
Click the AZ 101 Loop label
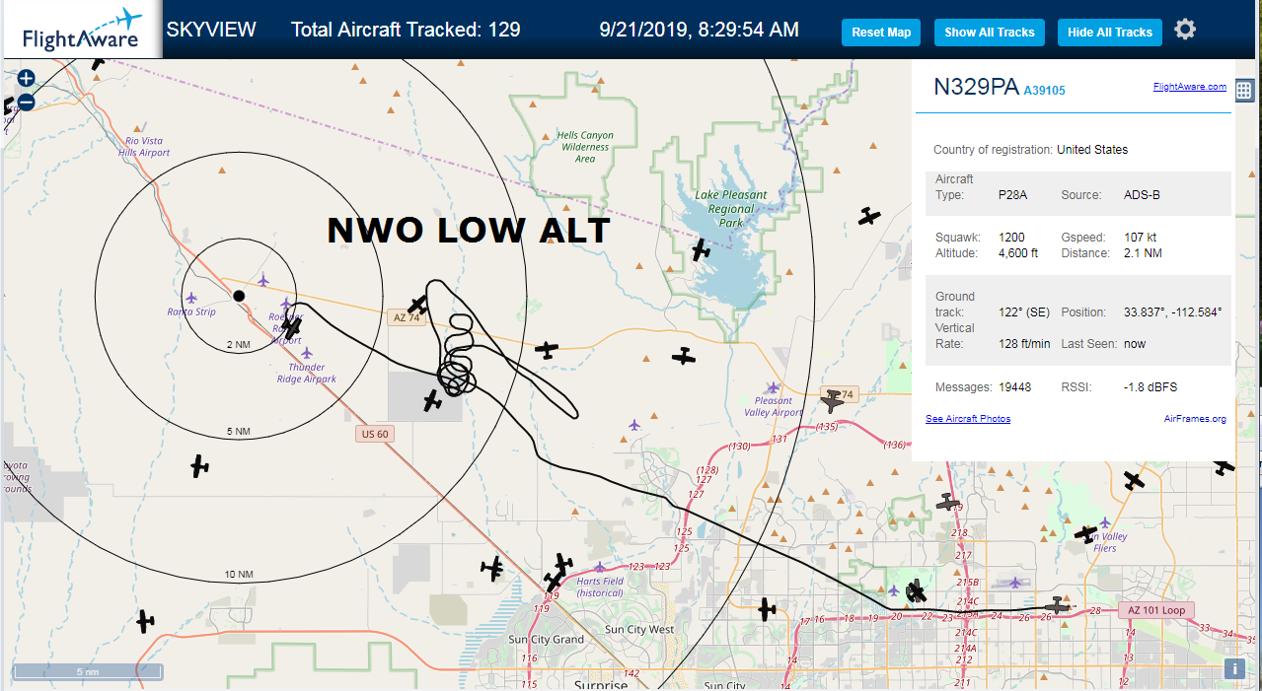pos(1155,610)
